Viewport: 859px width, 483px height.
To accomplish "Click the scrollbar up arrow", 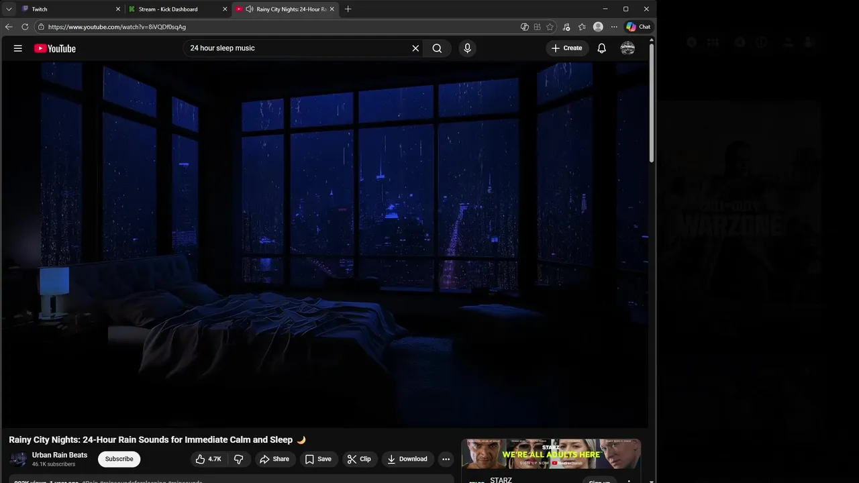I will pyautogui.click(x=652, y=40).
